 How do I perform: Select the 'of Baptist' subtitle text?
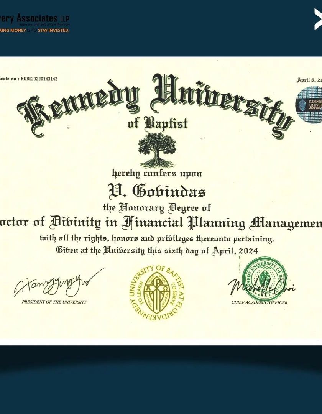[157, 123]
